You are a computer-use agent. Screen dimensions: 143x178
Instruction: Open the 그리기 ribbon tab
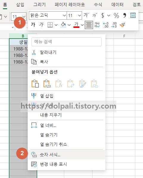(40, 5)
